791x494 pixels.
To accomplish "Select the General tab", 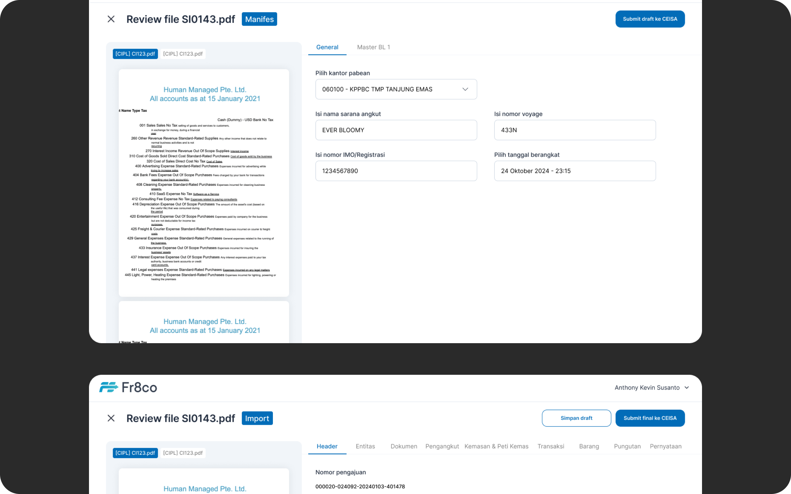I will click(x=327, y=47).
